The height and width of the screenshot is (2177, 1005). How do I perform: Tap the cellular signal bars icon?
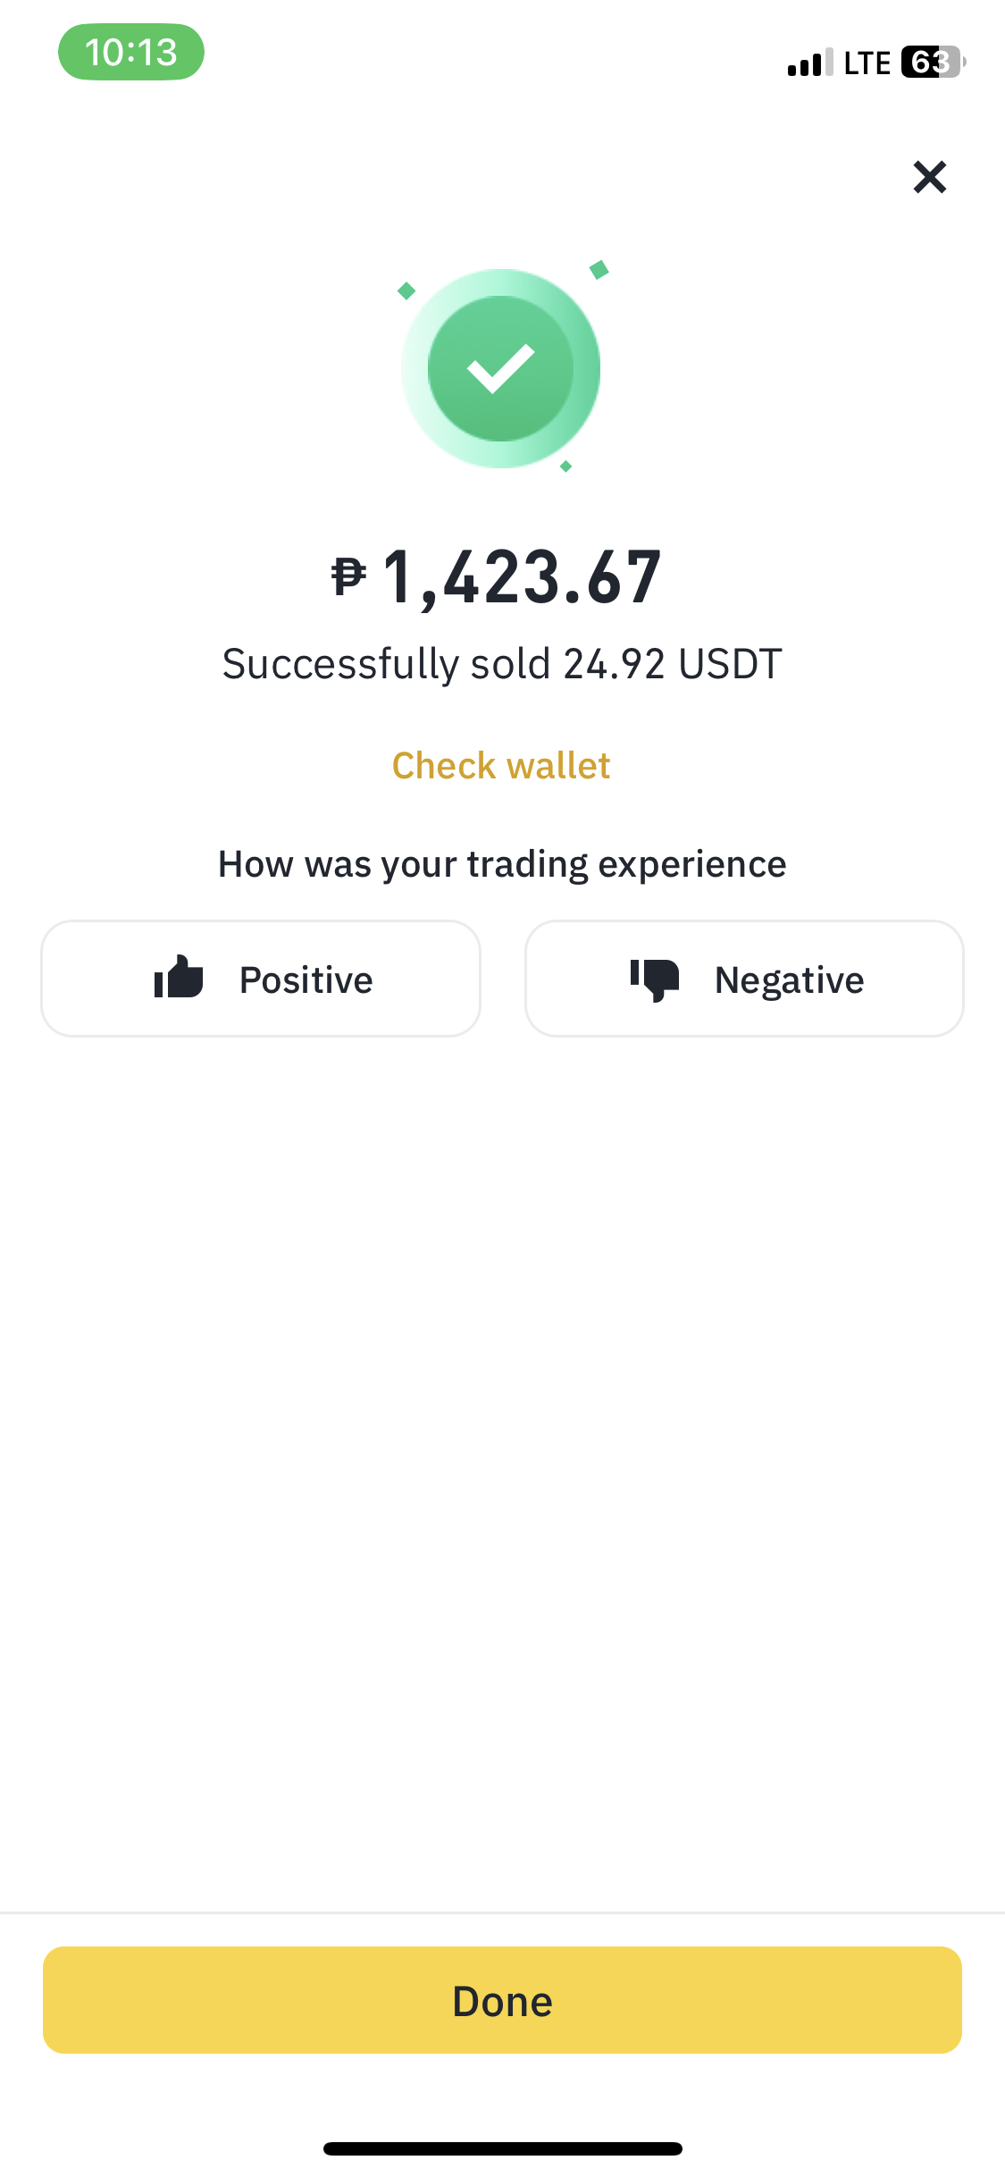coord(810,63)
